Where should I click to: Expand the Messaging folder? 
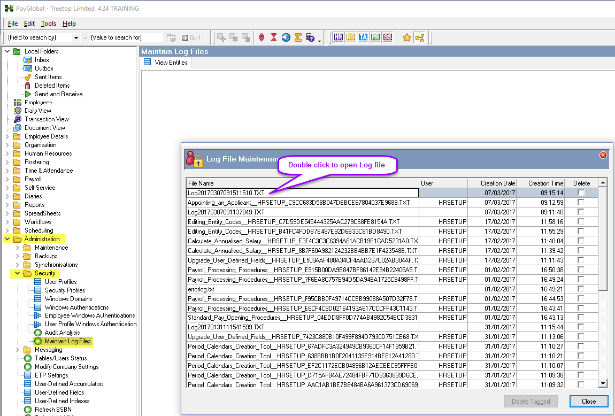point(17,350)
